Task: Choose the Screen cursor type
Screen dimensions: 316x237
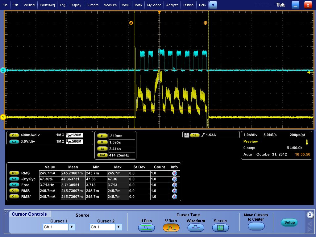Action: click(x=220, y=228)
